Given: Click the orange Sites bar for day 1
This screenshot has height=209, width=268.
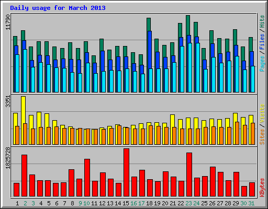Looking at the screenshot, I should (x=17, y=135).
